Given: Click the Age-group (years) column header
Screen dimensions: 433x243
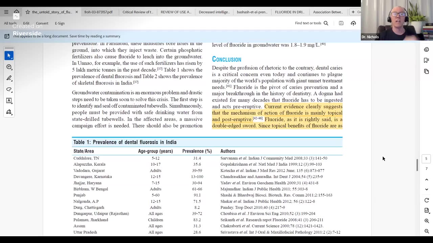Looking at the screenshot, I should pyautogui.click(x=155, y=151).
